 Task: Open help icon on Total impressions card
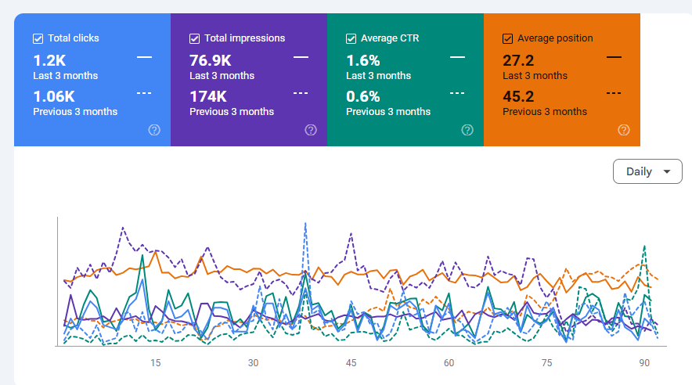click(x=311, y=130)
